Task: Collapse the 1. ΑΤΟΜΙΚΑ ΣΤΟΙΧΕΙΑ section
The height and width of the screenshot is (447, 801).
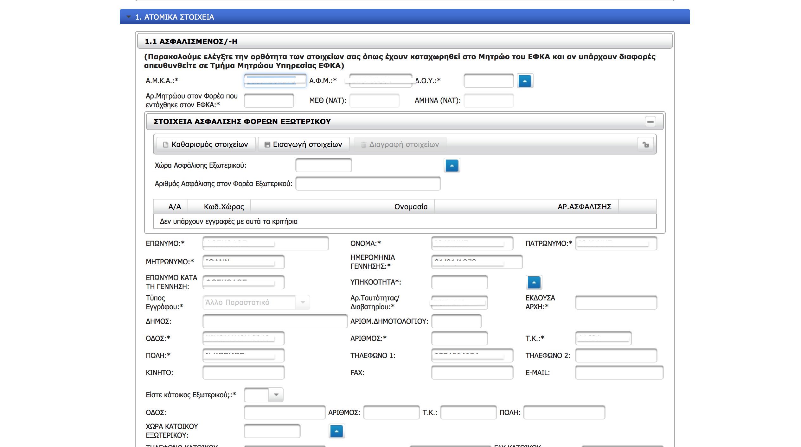Action: tap(129, 17)
